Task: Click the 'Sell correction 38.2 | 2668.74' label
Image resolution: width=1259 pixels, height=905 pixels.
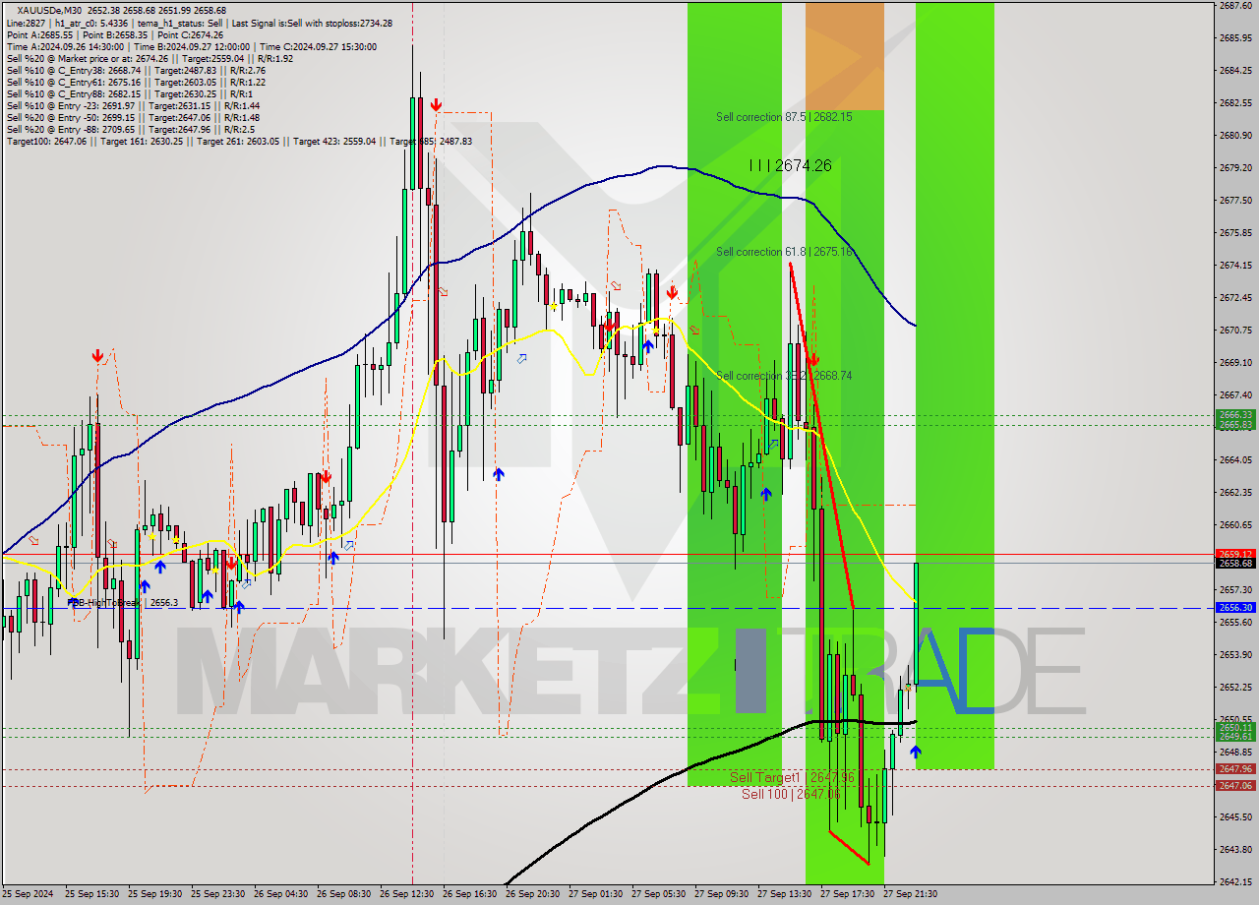Action: pyautogui.click(x=784, y=376)
